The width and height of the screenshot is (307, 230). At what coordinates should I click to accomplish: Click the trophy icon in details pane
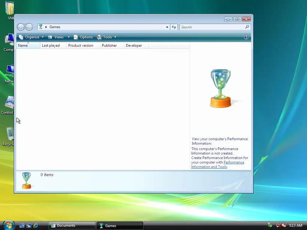26,180
